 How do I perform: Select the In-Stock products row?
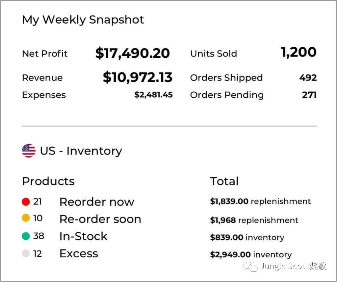click(83, 236)
